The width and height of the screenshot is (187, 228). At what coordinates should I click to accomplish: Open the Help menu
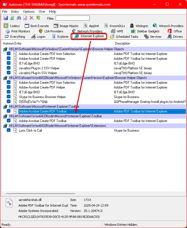(x=53, y=12)
